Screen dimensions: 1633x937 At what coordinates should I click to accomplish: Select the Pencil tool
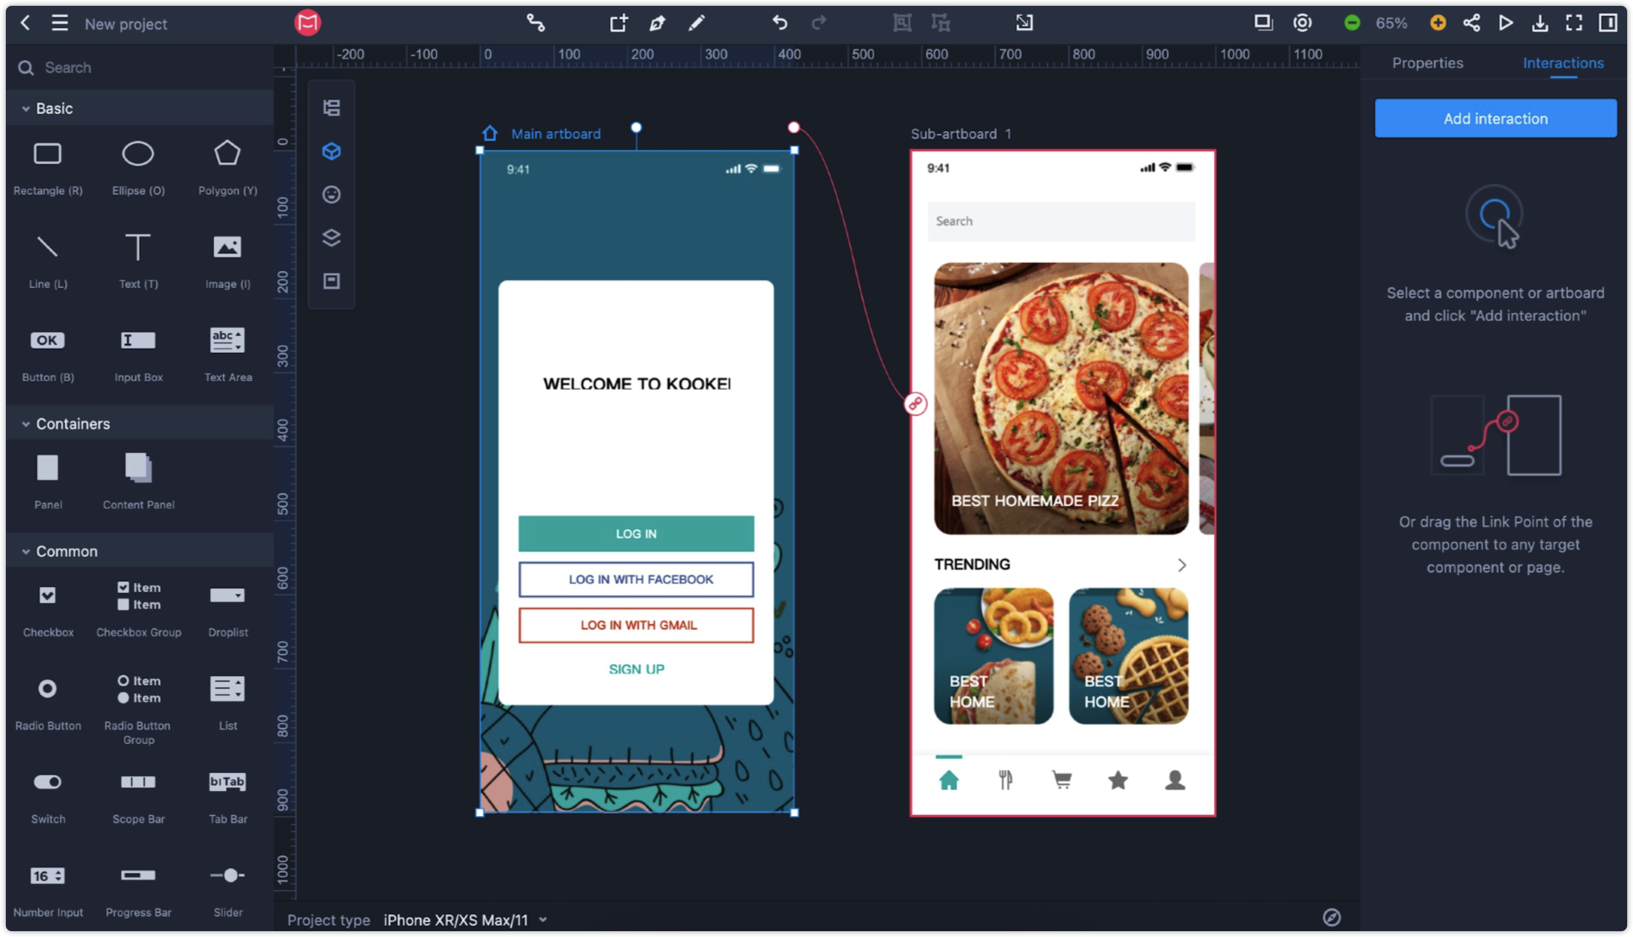point(696,23)
